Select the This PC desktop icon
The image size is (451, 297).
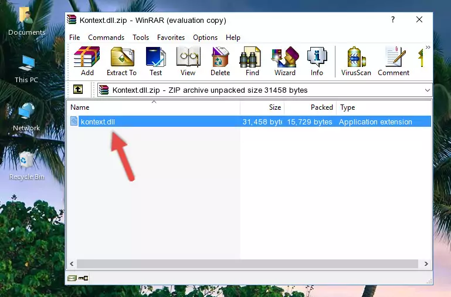coord(26,69)
